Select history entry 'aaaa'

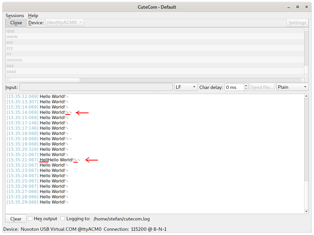pyautogui.click(x=155, y=71)
